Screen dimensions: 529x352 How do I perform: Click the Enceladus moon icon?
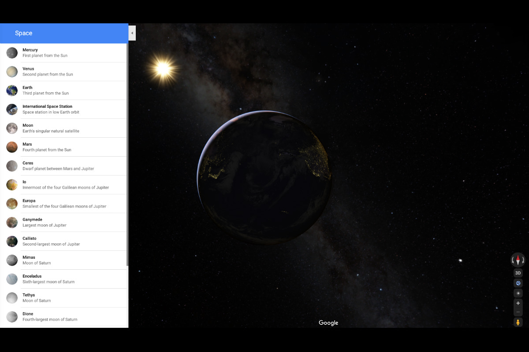pyautogui.click(x=12, y=279)
